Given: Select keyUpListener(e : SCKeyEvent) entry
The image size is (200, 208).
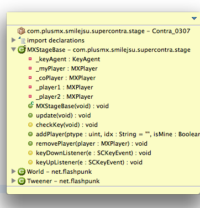Looking at the screenshot, I should pos(89,162).
